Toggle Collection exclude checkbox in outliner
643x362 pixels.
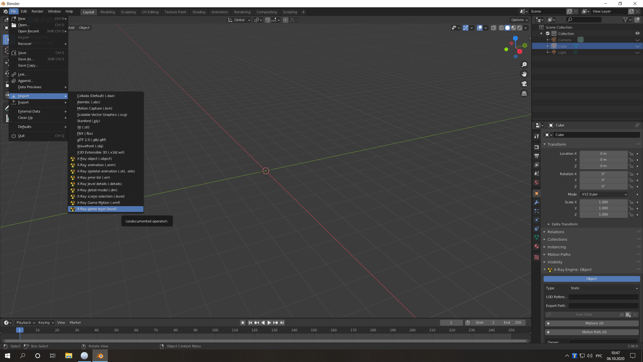click(548, 33)
